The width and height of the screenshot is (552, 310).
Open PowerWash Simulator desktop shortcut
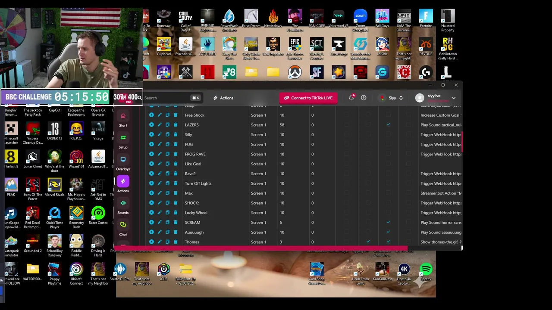229,21
